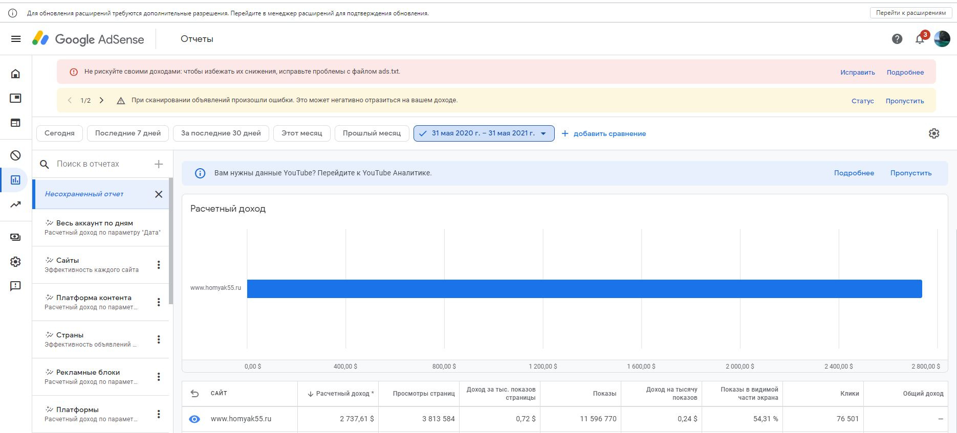Open the custom date range dropdown

484,133
